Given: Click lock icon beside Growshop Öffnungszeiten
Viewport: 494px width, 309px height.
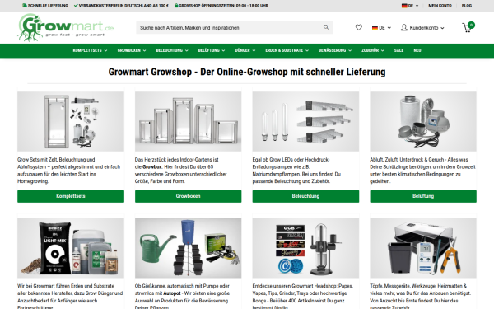Looking at the screenshot, I should coord(176,6).
